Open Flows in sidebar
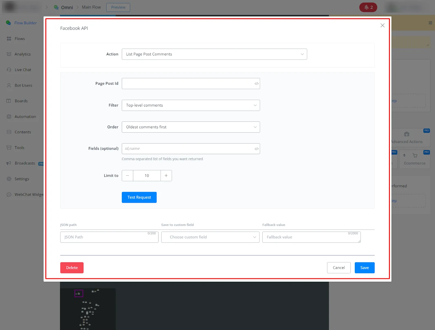The height and width of the screenshot is (330, 435). [20, 39]
